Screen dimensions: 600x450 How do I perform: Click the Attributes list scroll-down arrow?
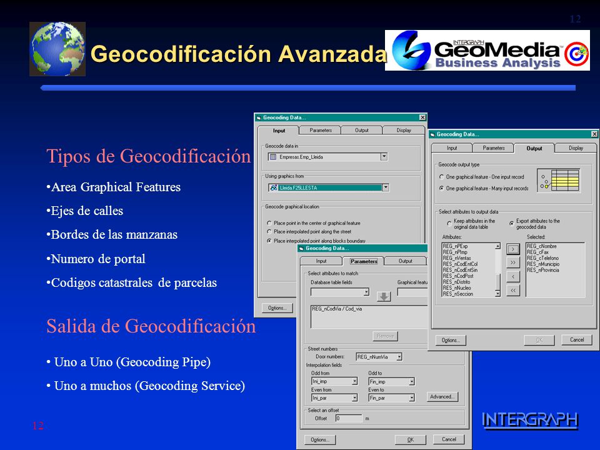point(497,294)
